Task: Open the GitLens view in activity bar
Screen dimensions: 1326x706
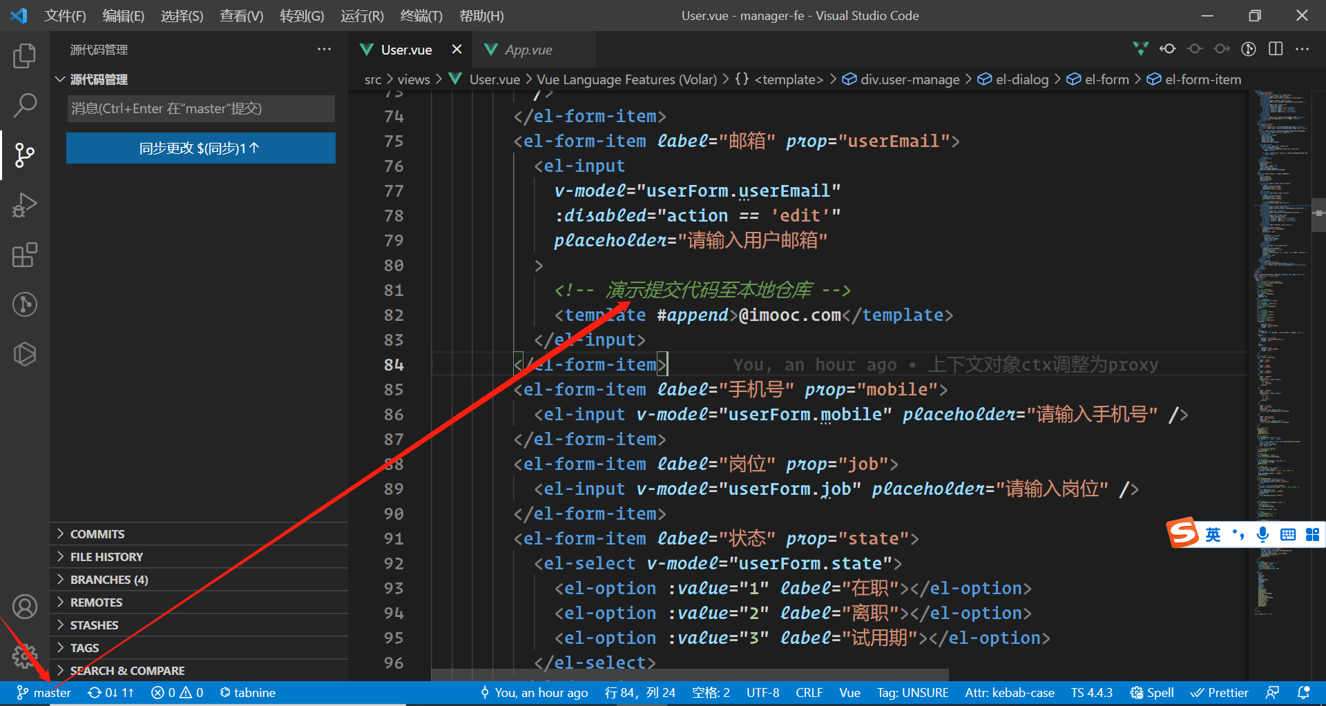Action: tap(25, 304)
